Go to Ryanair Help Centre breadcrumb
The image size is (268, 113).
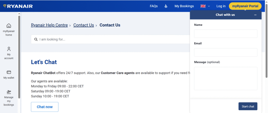[x=49, y=25]
